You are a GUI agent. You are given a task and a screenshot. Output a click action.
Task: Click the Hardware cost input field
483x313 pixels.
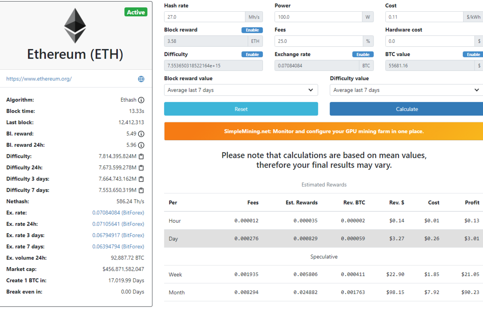tap(430, 41)
